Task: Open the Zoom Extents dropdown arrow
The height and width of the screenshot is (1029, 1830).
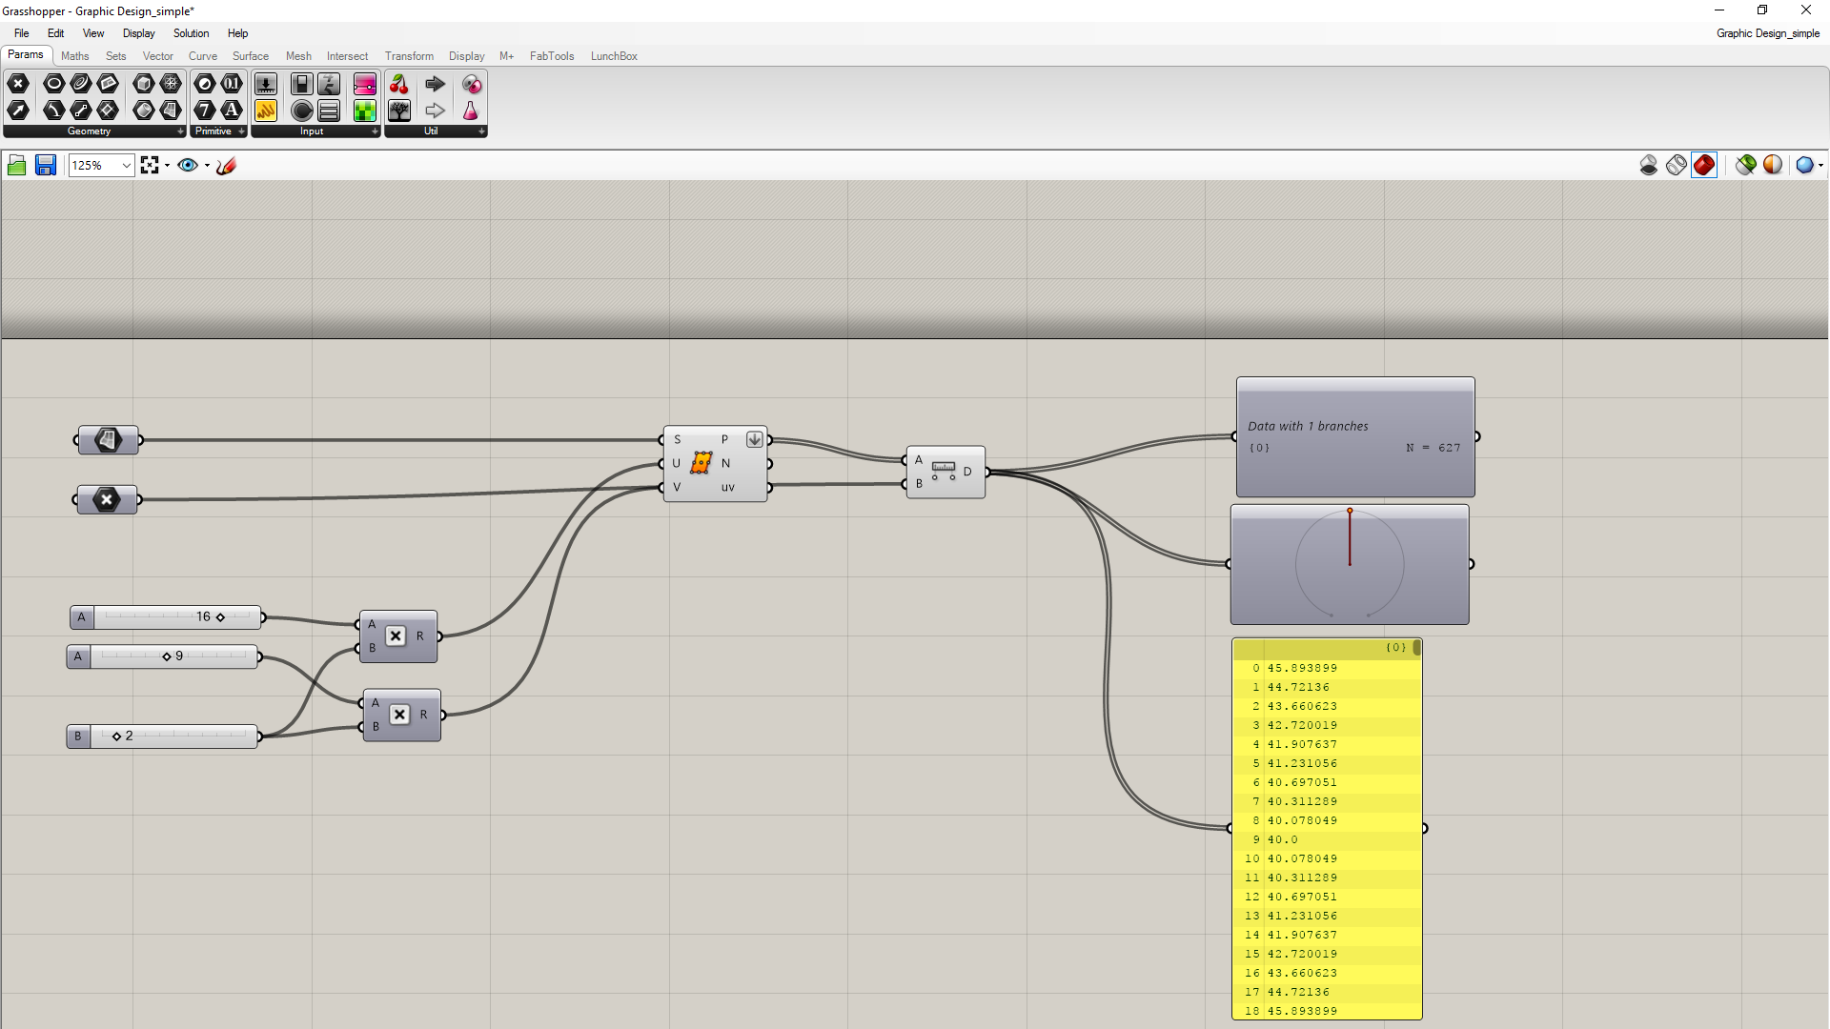Action: (x=168, y=166)
